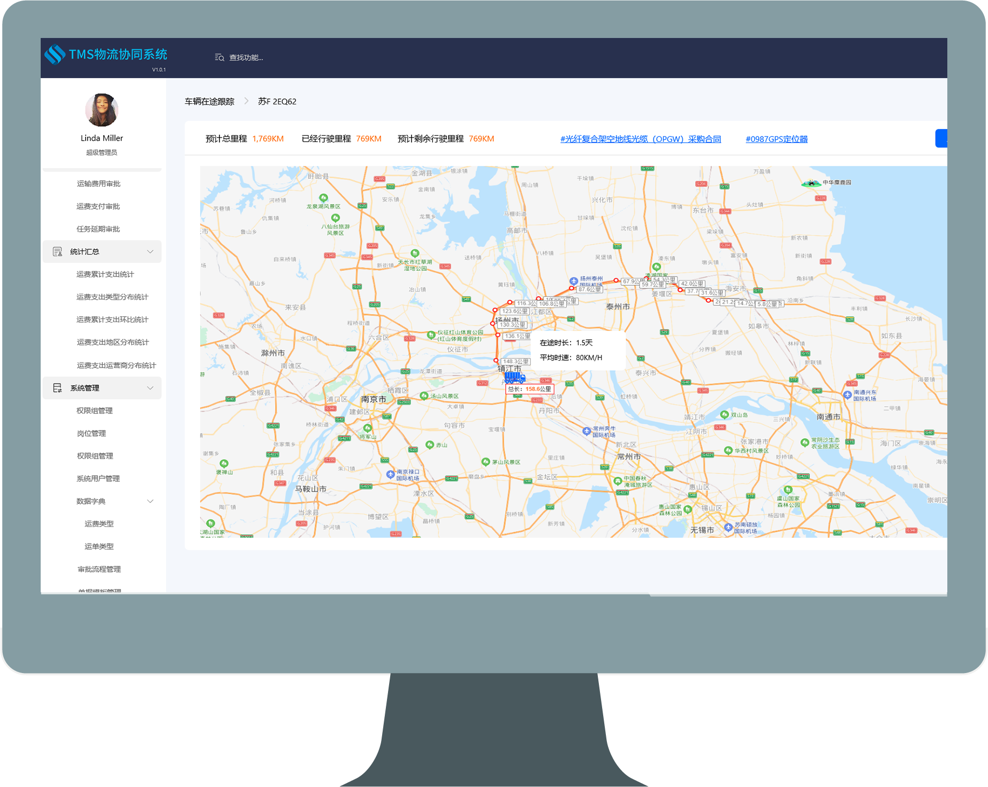Click the 天长市红草湖湿地公园 marker

pyautogui.click(x=414, y=253)
